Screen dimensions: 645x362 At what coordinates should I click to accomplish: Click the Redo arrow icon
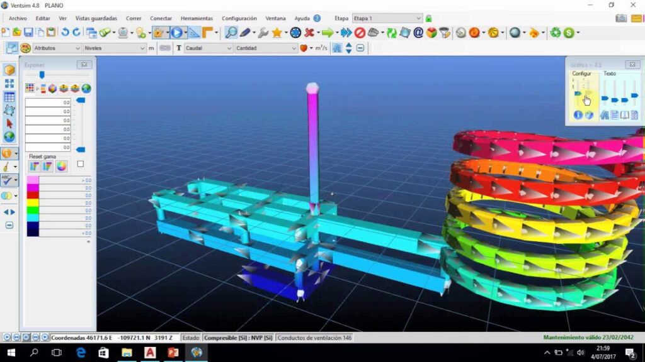(x=76, y=33)
